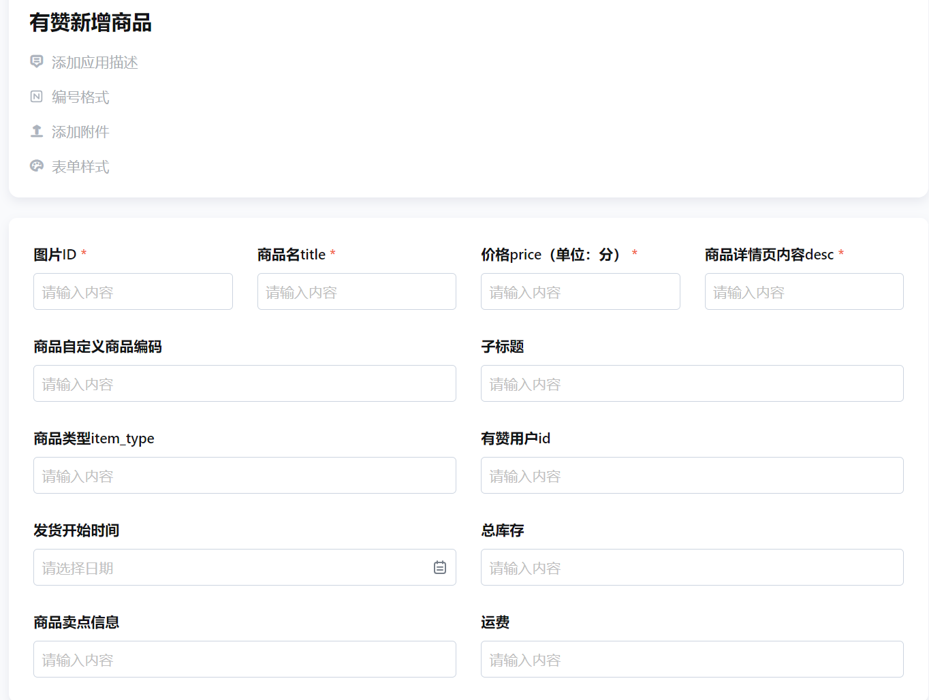Image resolution: width=929 pixels, height=700 pixels.
Task: Select 添加附件 option
Action: (80, 132)
